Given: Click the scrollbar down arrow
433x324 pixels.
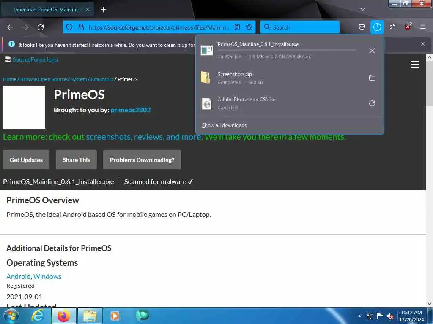Looking at the screenshot, I should click(x=429, y=304).
